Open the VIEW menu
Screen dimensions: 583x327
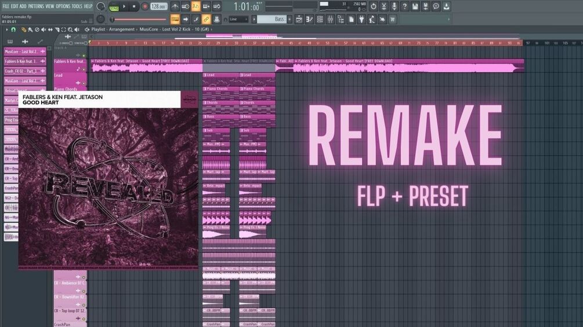49,6
